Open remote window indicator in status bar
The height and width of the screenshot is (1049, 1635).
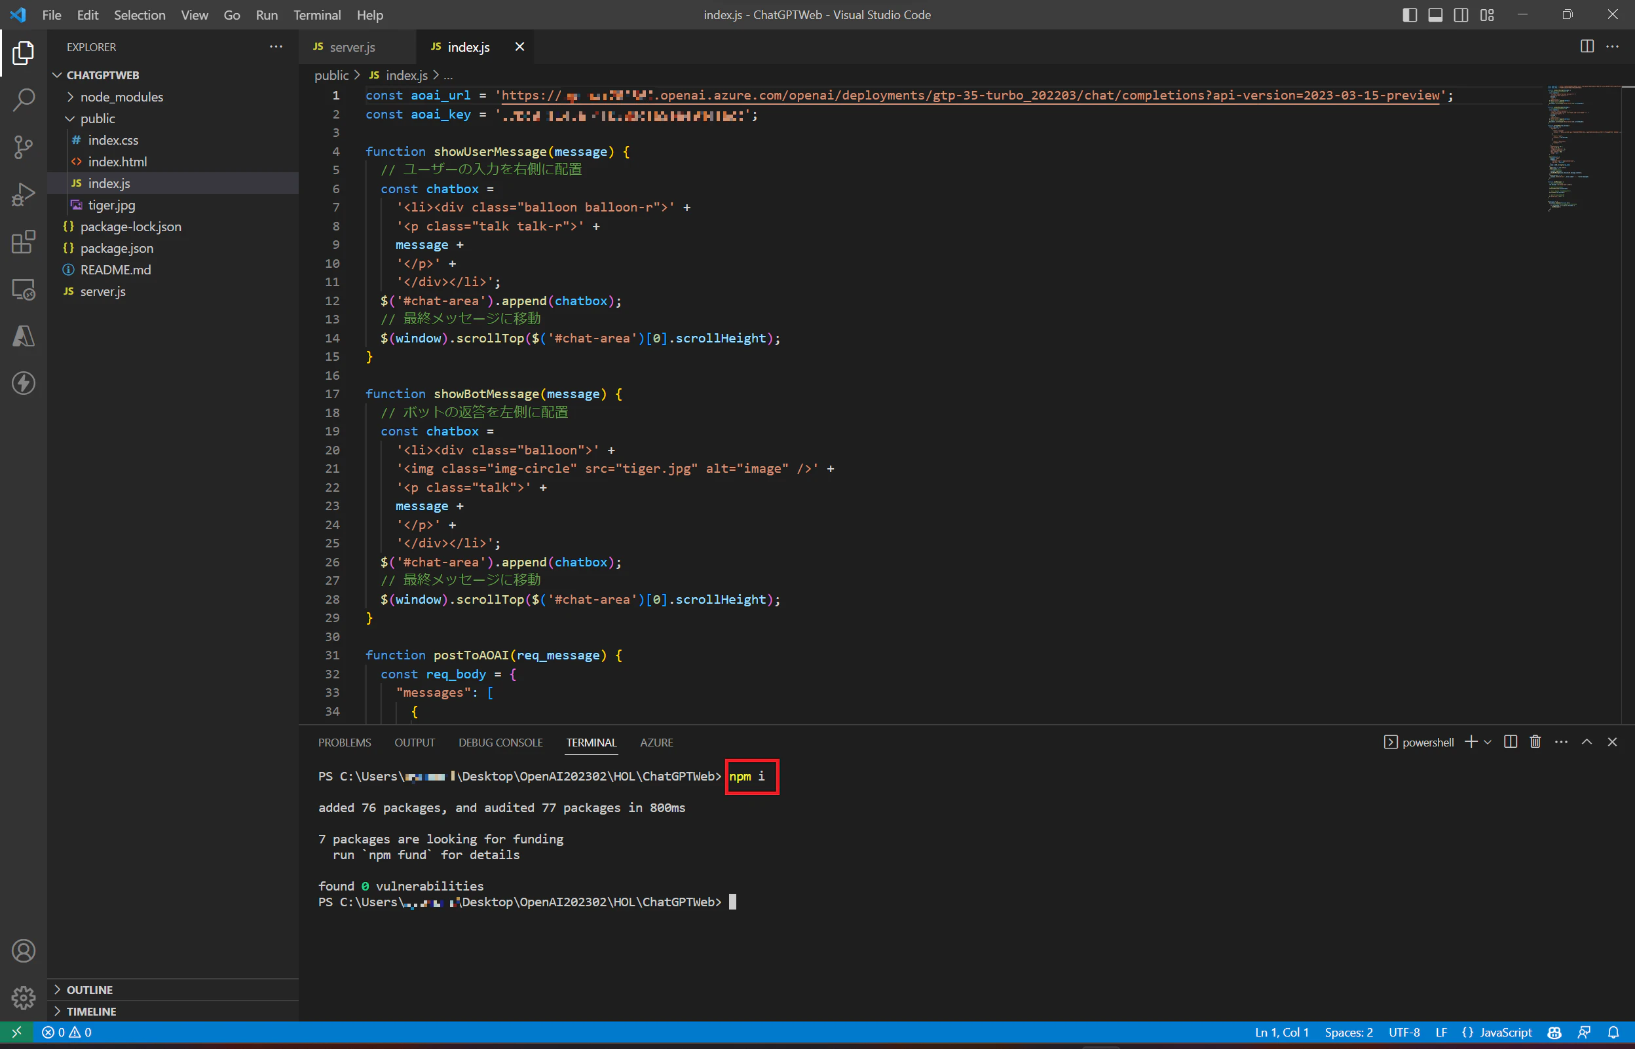16,1033
